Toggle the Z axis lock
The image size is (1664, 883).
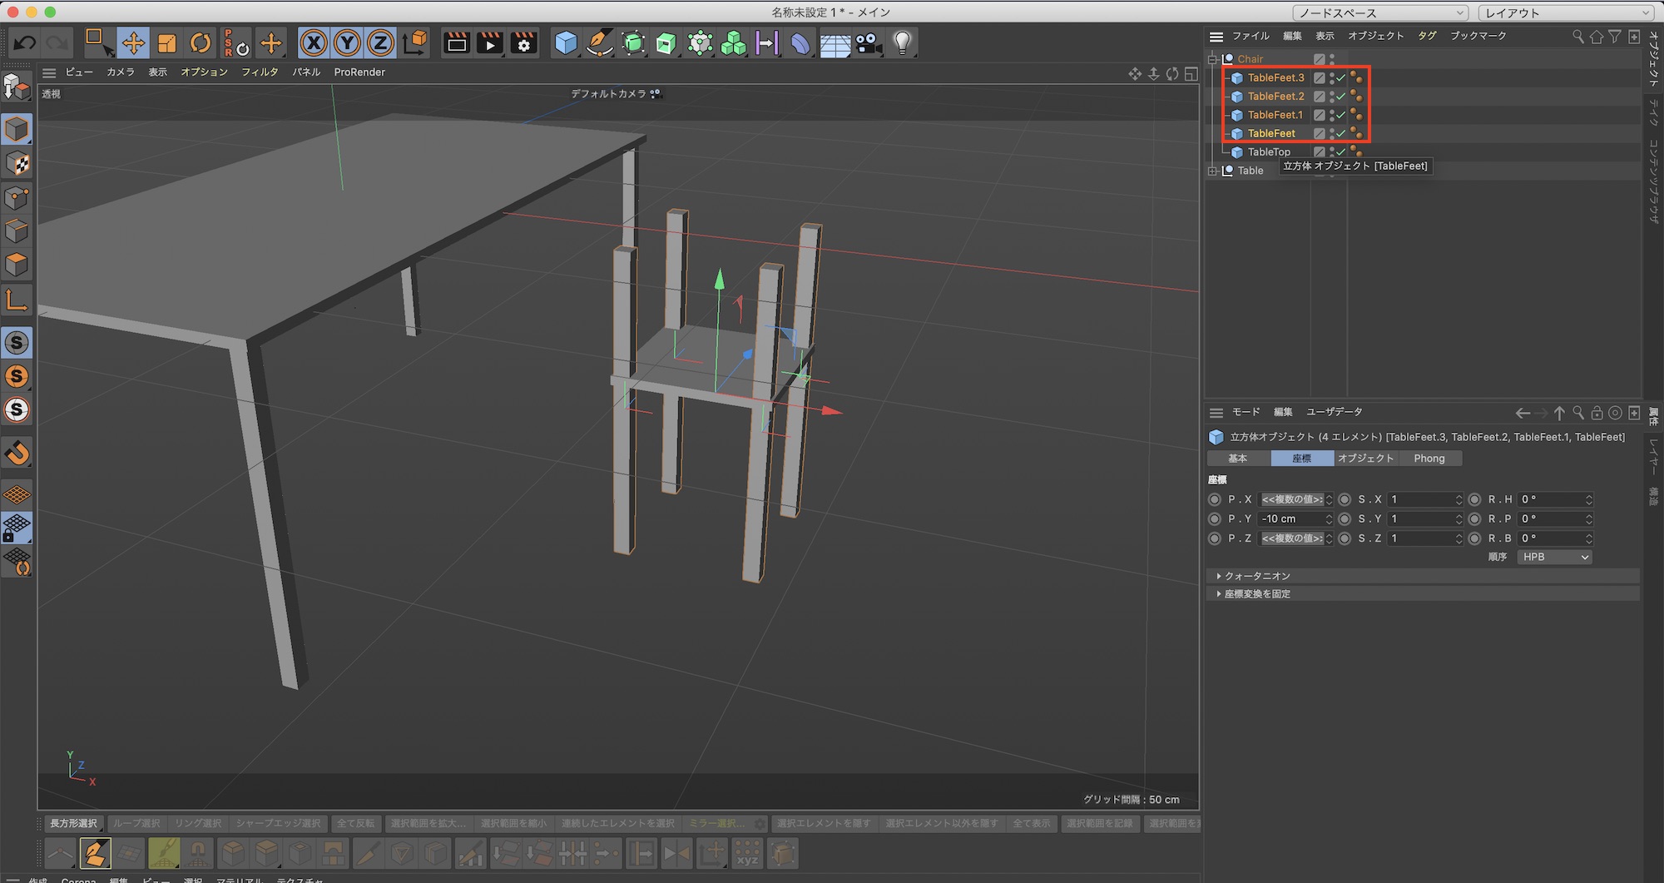pos(380,42)
